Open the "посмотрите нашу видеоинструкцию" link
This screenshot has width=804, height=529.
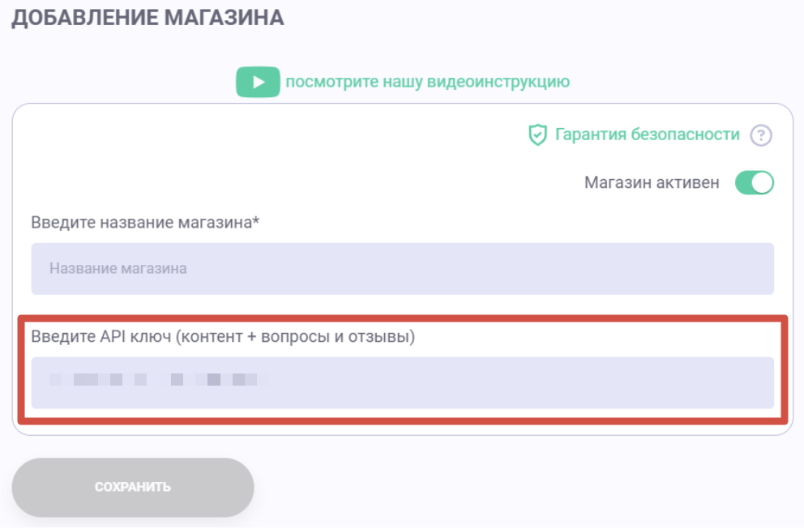tap(427, 82)
